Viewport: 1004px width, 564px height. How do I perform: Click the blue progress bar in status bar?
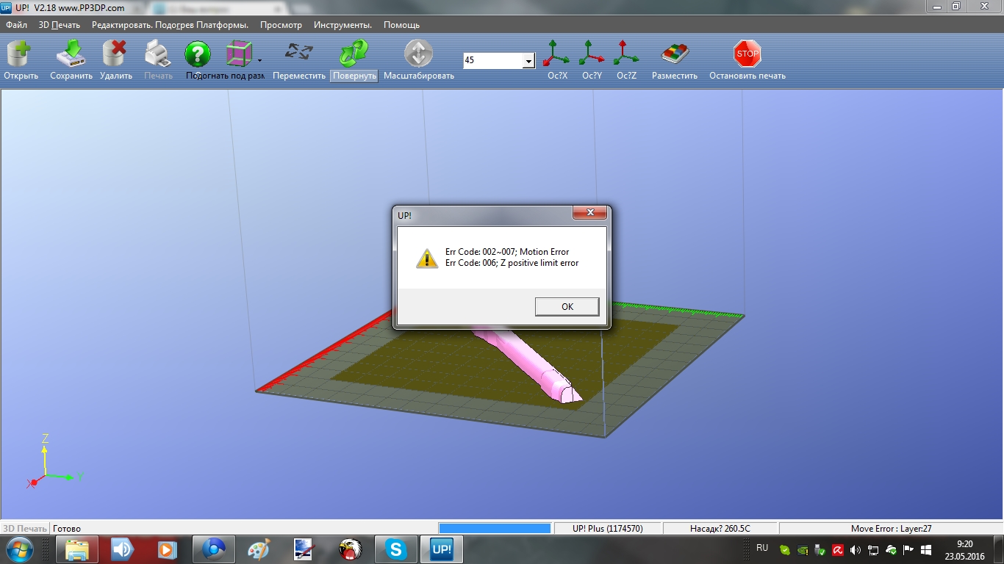coord(495,528)
